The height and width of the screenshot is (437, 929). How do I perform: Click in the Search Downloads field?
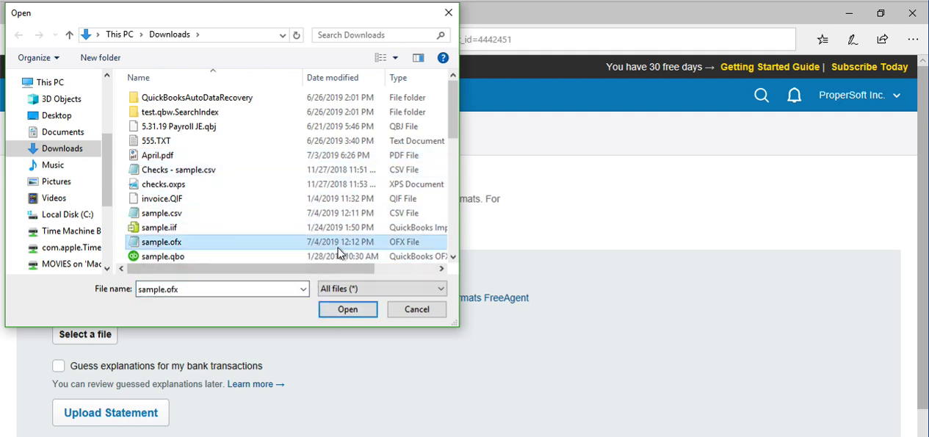[373, 35]
